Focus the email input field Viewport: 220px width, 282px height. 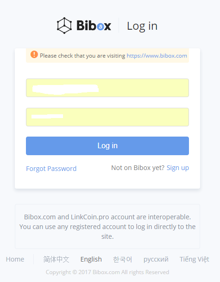pos(107,88)
